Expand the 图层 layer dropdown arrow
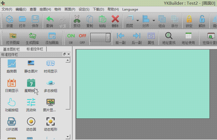Viewport: 217px width, 140px height. pyautogui.click(x=138, y=20)
